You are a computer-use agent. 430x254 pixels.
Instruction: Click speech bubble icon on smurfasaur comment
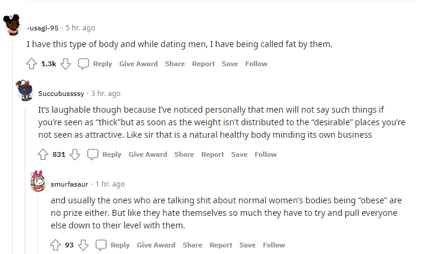pos(101,244)
